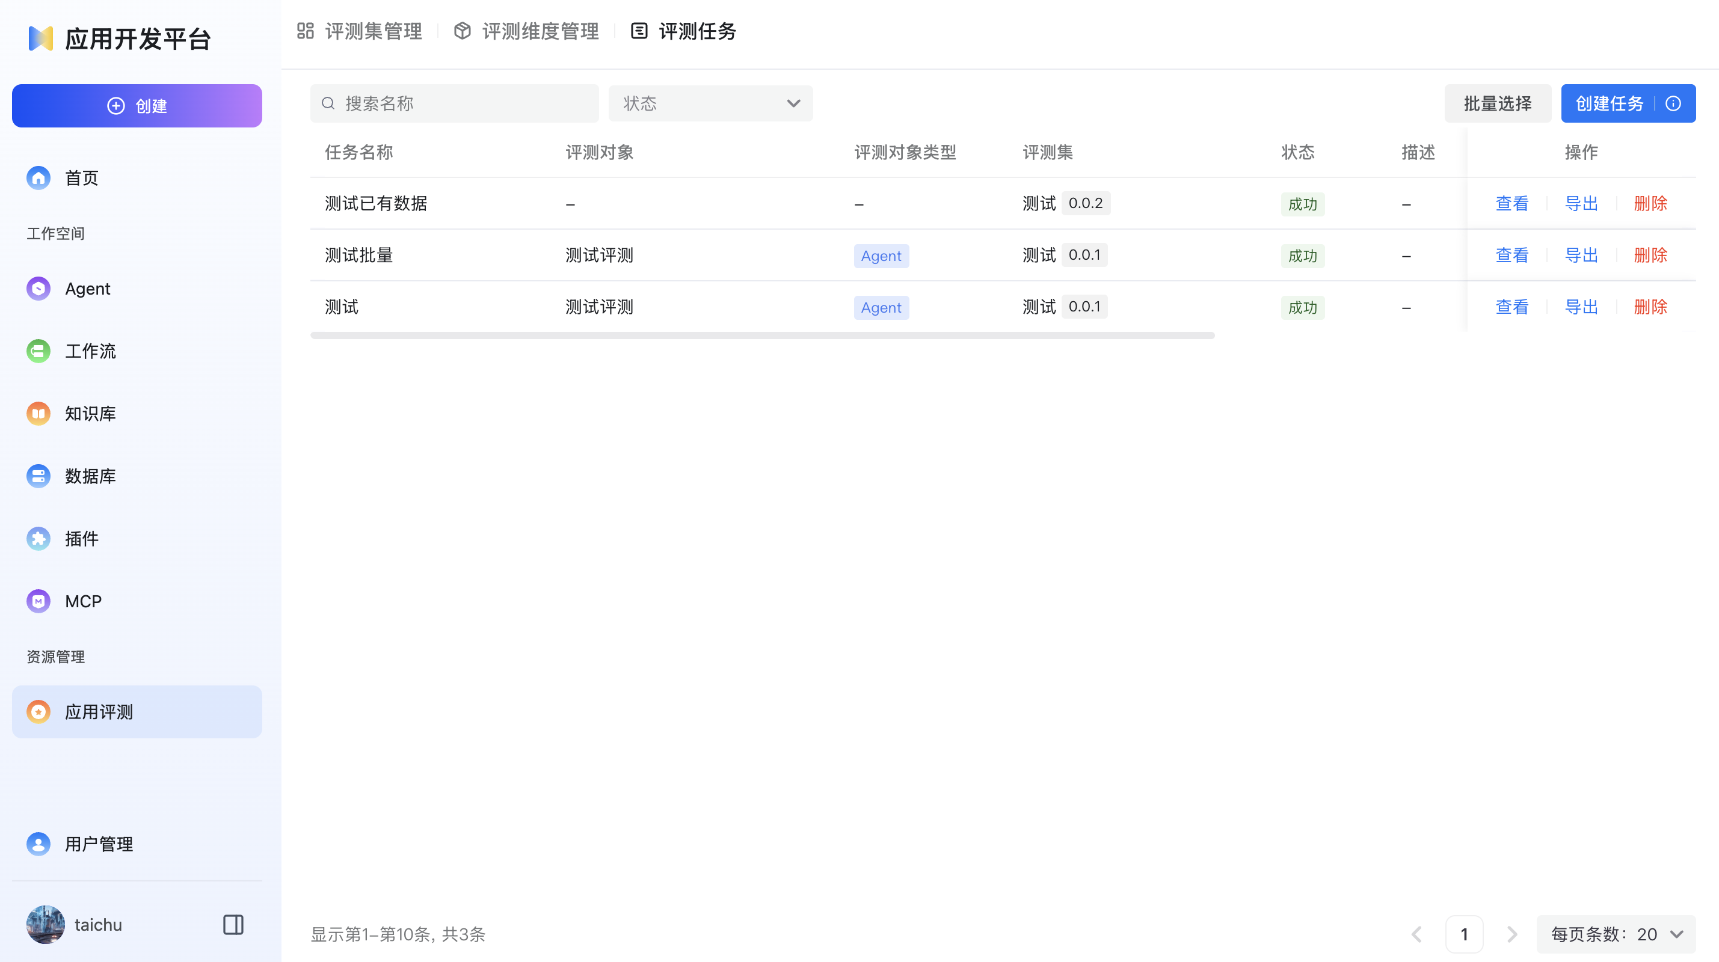Select the 工作流 sidebar icon
Viewport: 1719px width, 962px height.
point(38,351)
